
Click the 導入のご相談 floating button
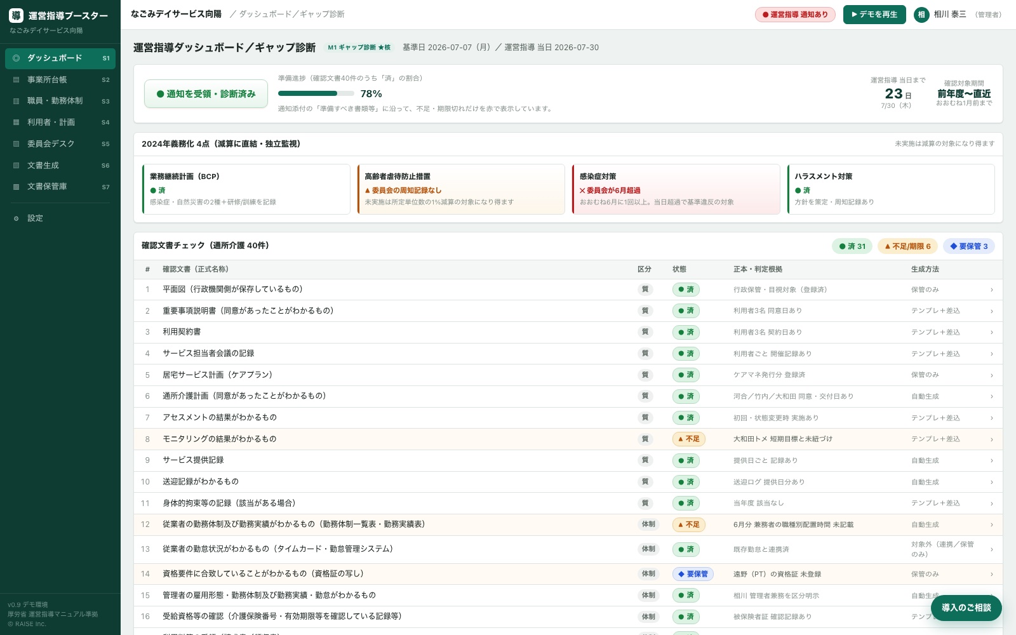pyautogui.click(x=966, y=608)
